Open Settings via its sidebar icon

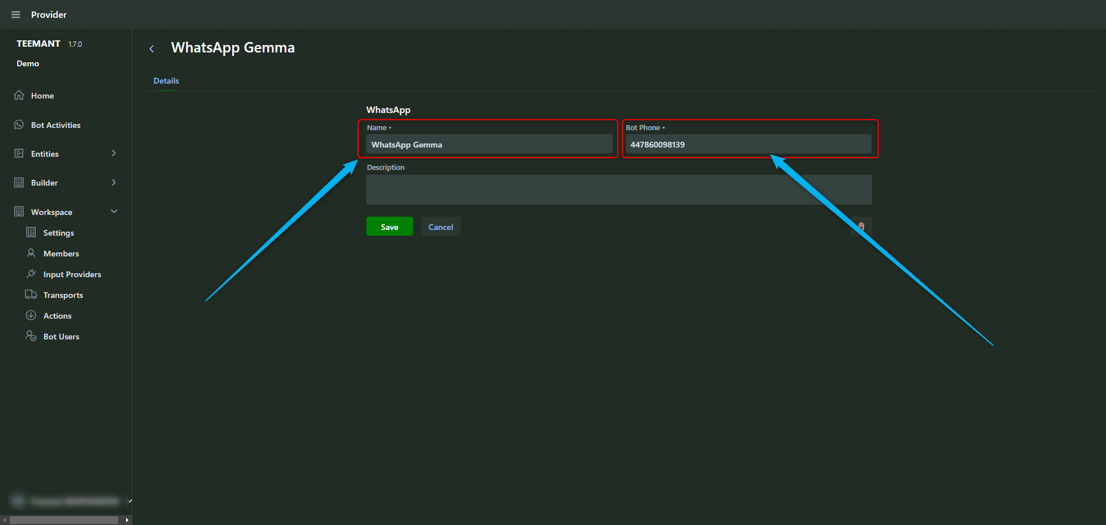click(x=31, y=232)
